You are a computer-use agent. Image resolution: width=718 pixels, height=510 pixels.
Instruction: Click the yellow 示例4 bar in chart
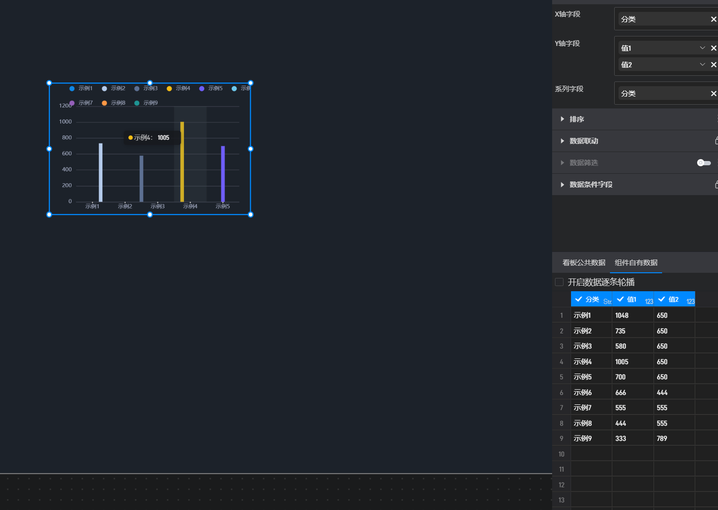182,161
